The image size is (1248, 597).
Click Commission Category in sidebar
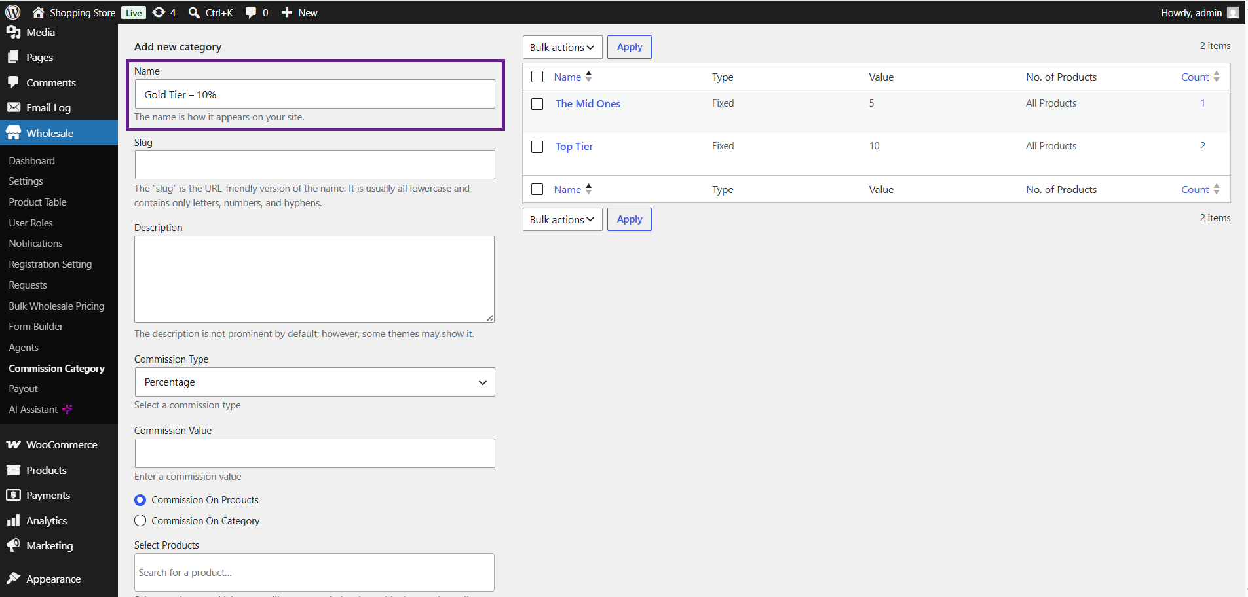coord(56,369)
